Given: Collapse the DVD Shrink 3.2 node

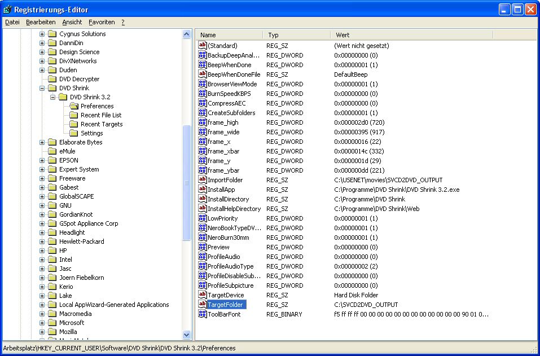Looking at the screenshot, I should pyautogui.click(x=52, y=97).
